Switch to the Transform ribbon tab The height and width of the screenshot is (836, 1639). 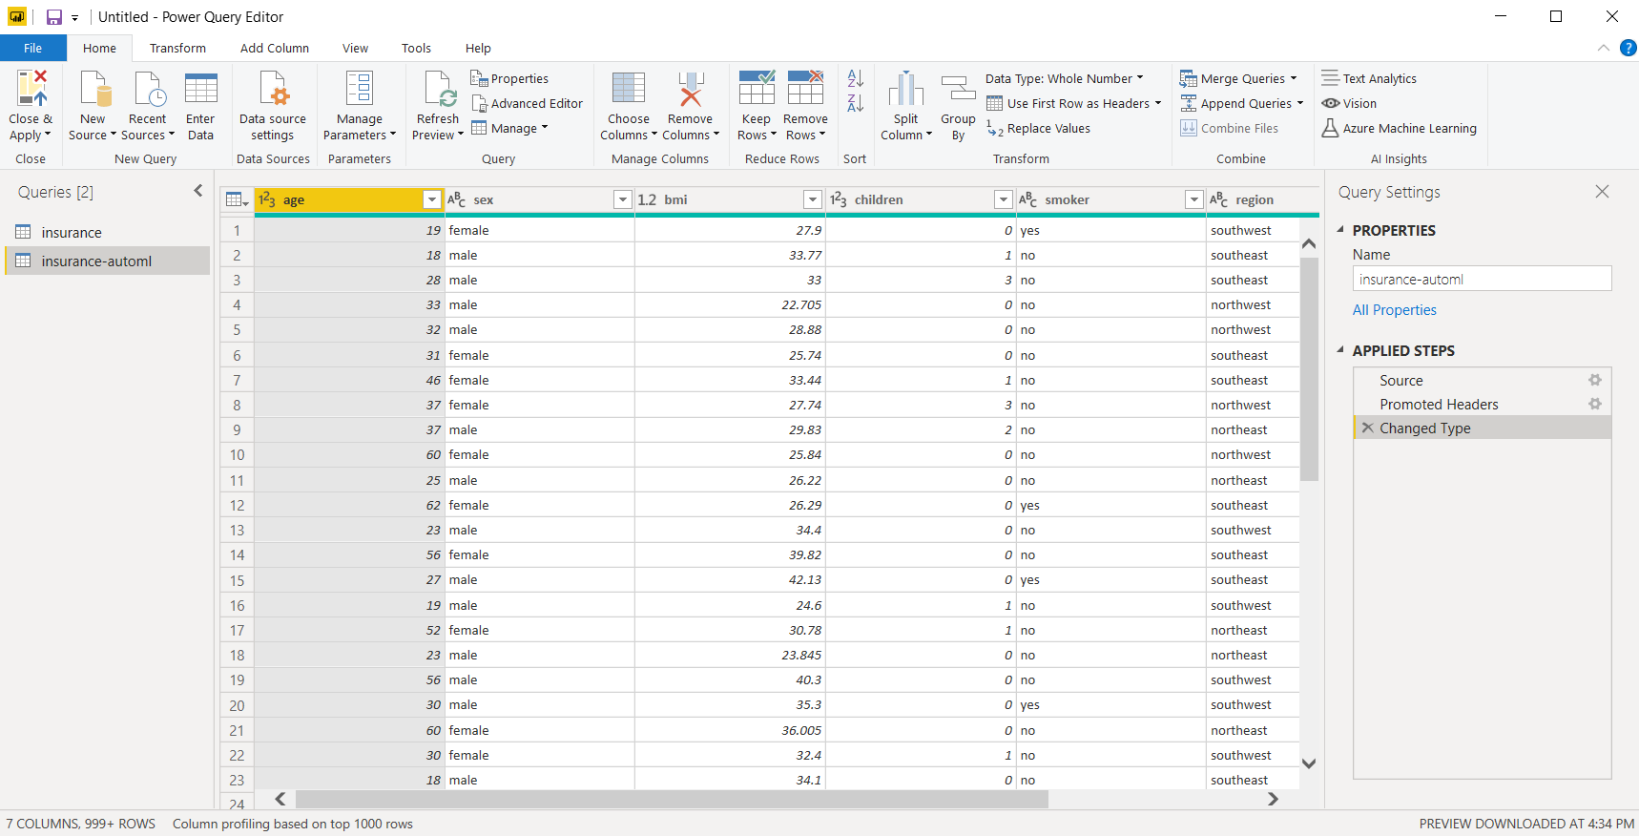click(177, 48)
